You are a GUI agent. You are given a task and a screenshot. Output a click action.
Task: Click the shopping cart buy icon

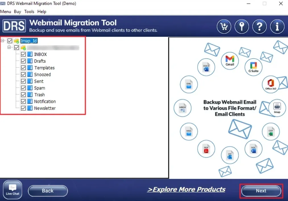(224, 27)
